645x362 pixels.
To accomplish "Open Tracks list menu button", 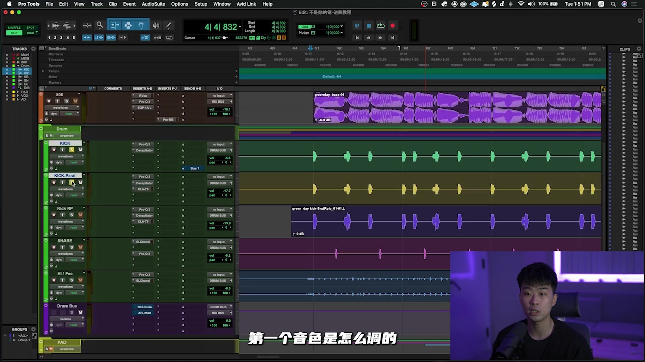I will 34,49.
